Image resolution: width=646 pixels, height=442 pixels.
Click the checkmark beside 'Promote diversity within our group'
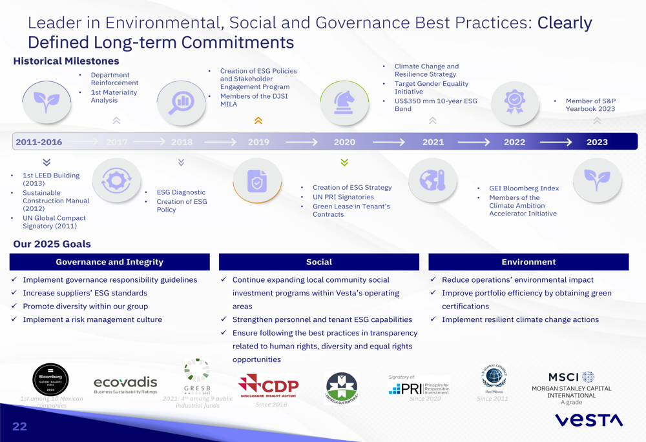pos(14,306)
